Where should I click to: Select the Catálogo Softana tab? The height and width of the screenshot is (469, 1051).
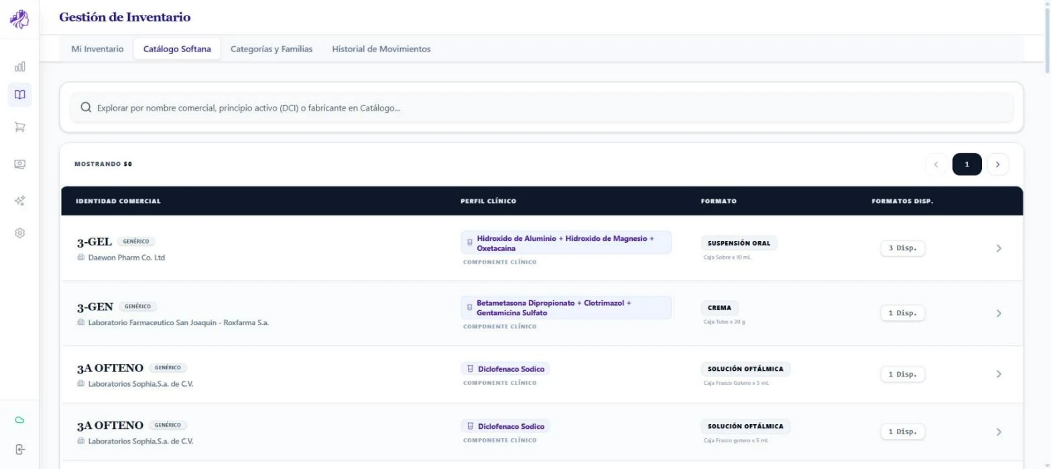click(177, 49)
